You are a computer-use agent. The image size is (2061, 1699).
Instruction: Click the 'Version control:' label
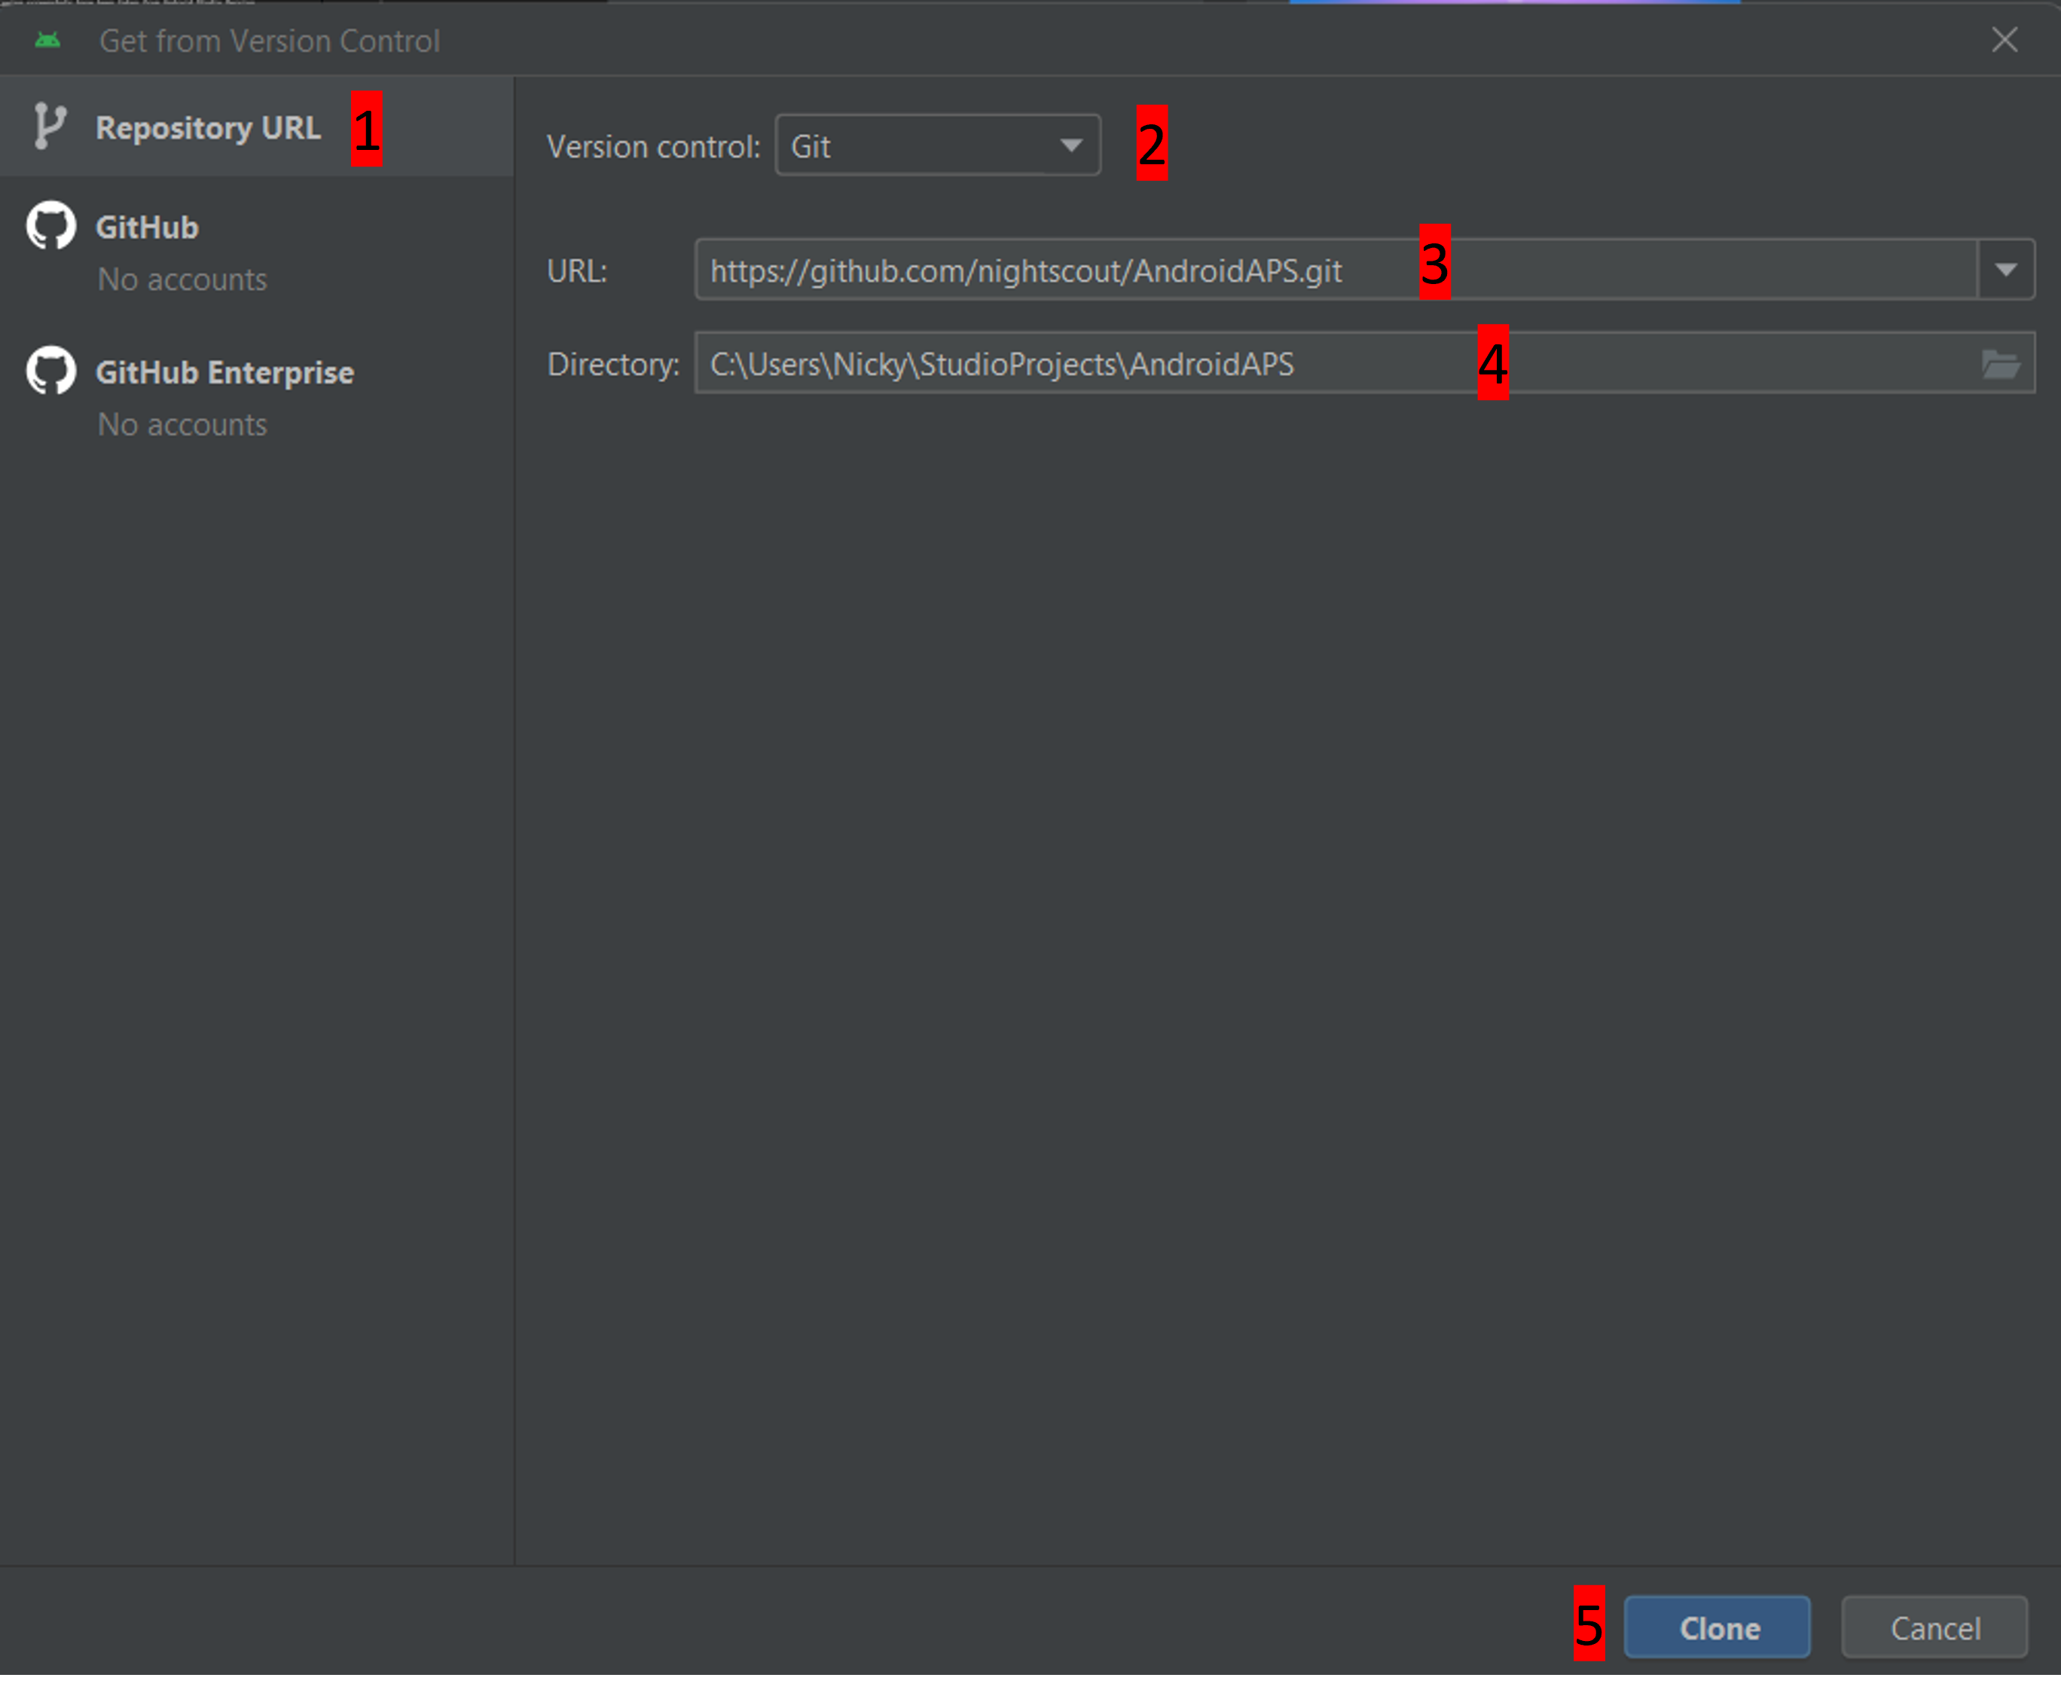pyautogui.click(x=653, y=146)
